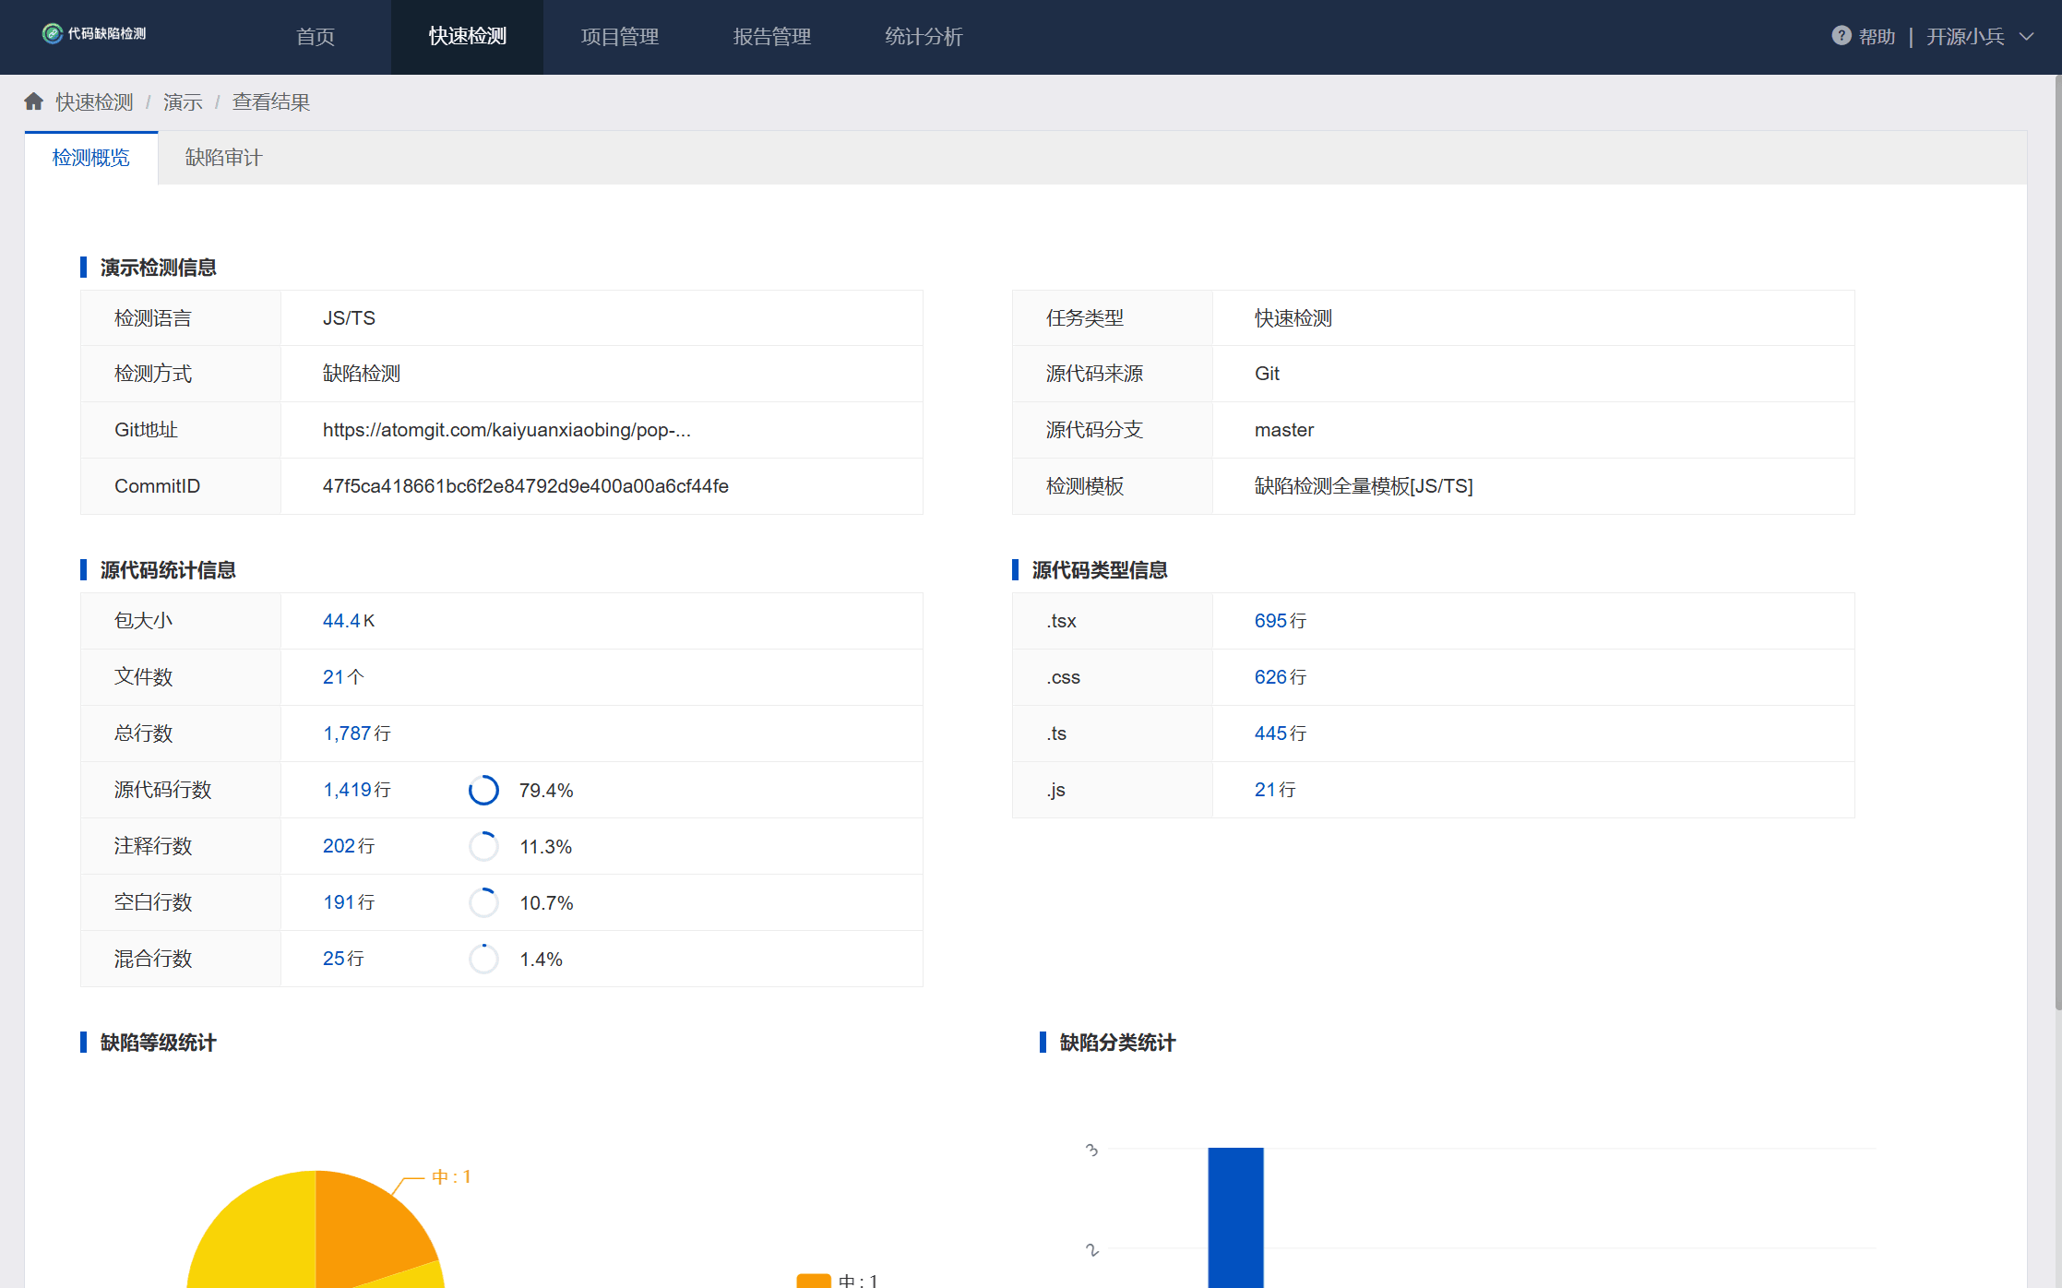The image size is (2062, 1288).
Task: Click the 79.4% source lines progress ring
Action: 483,790
